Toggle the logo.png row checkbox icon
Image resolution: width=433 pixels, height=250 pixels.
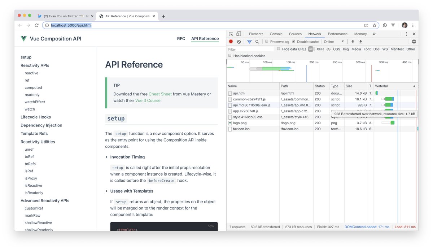point(230,123)
